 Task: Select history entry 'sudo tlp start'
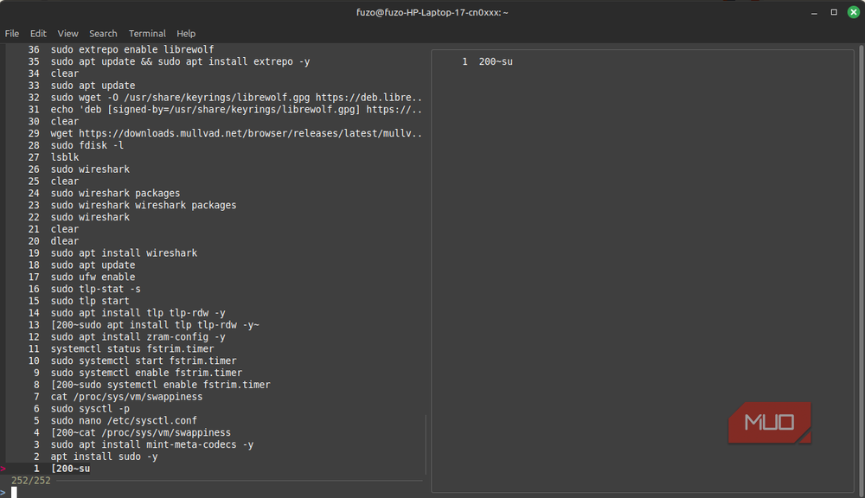pyautogui.click(x=90, y=301)
